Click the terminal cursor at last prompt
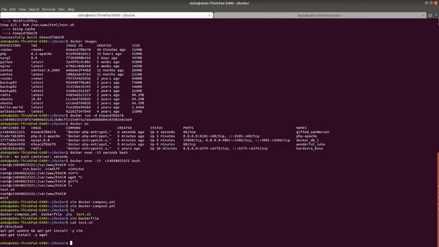Viewport: 439px width, 247px height. (71, 243)
